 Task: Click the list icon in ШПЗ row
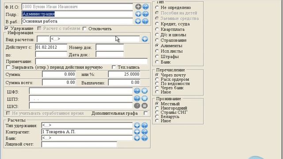coord(145,98)
